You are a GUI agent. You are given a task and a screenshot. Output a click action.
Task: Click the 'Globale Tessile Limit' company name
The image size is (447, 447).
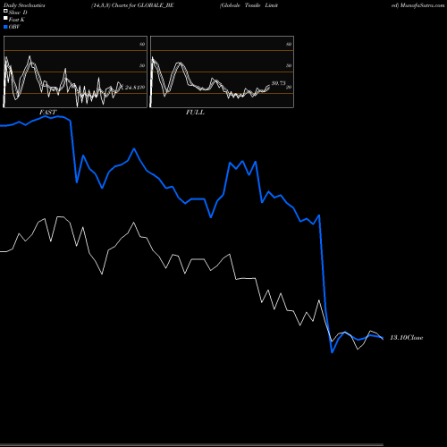pos(249,5)
